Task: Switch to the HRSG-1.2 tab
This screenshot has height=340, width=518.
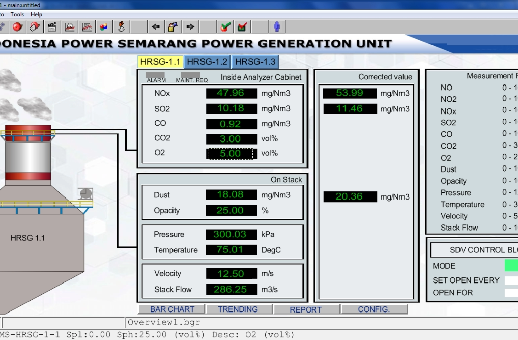Action: pyautogui.click(x=207, y=62)
